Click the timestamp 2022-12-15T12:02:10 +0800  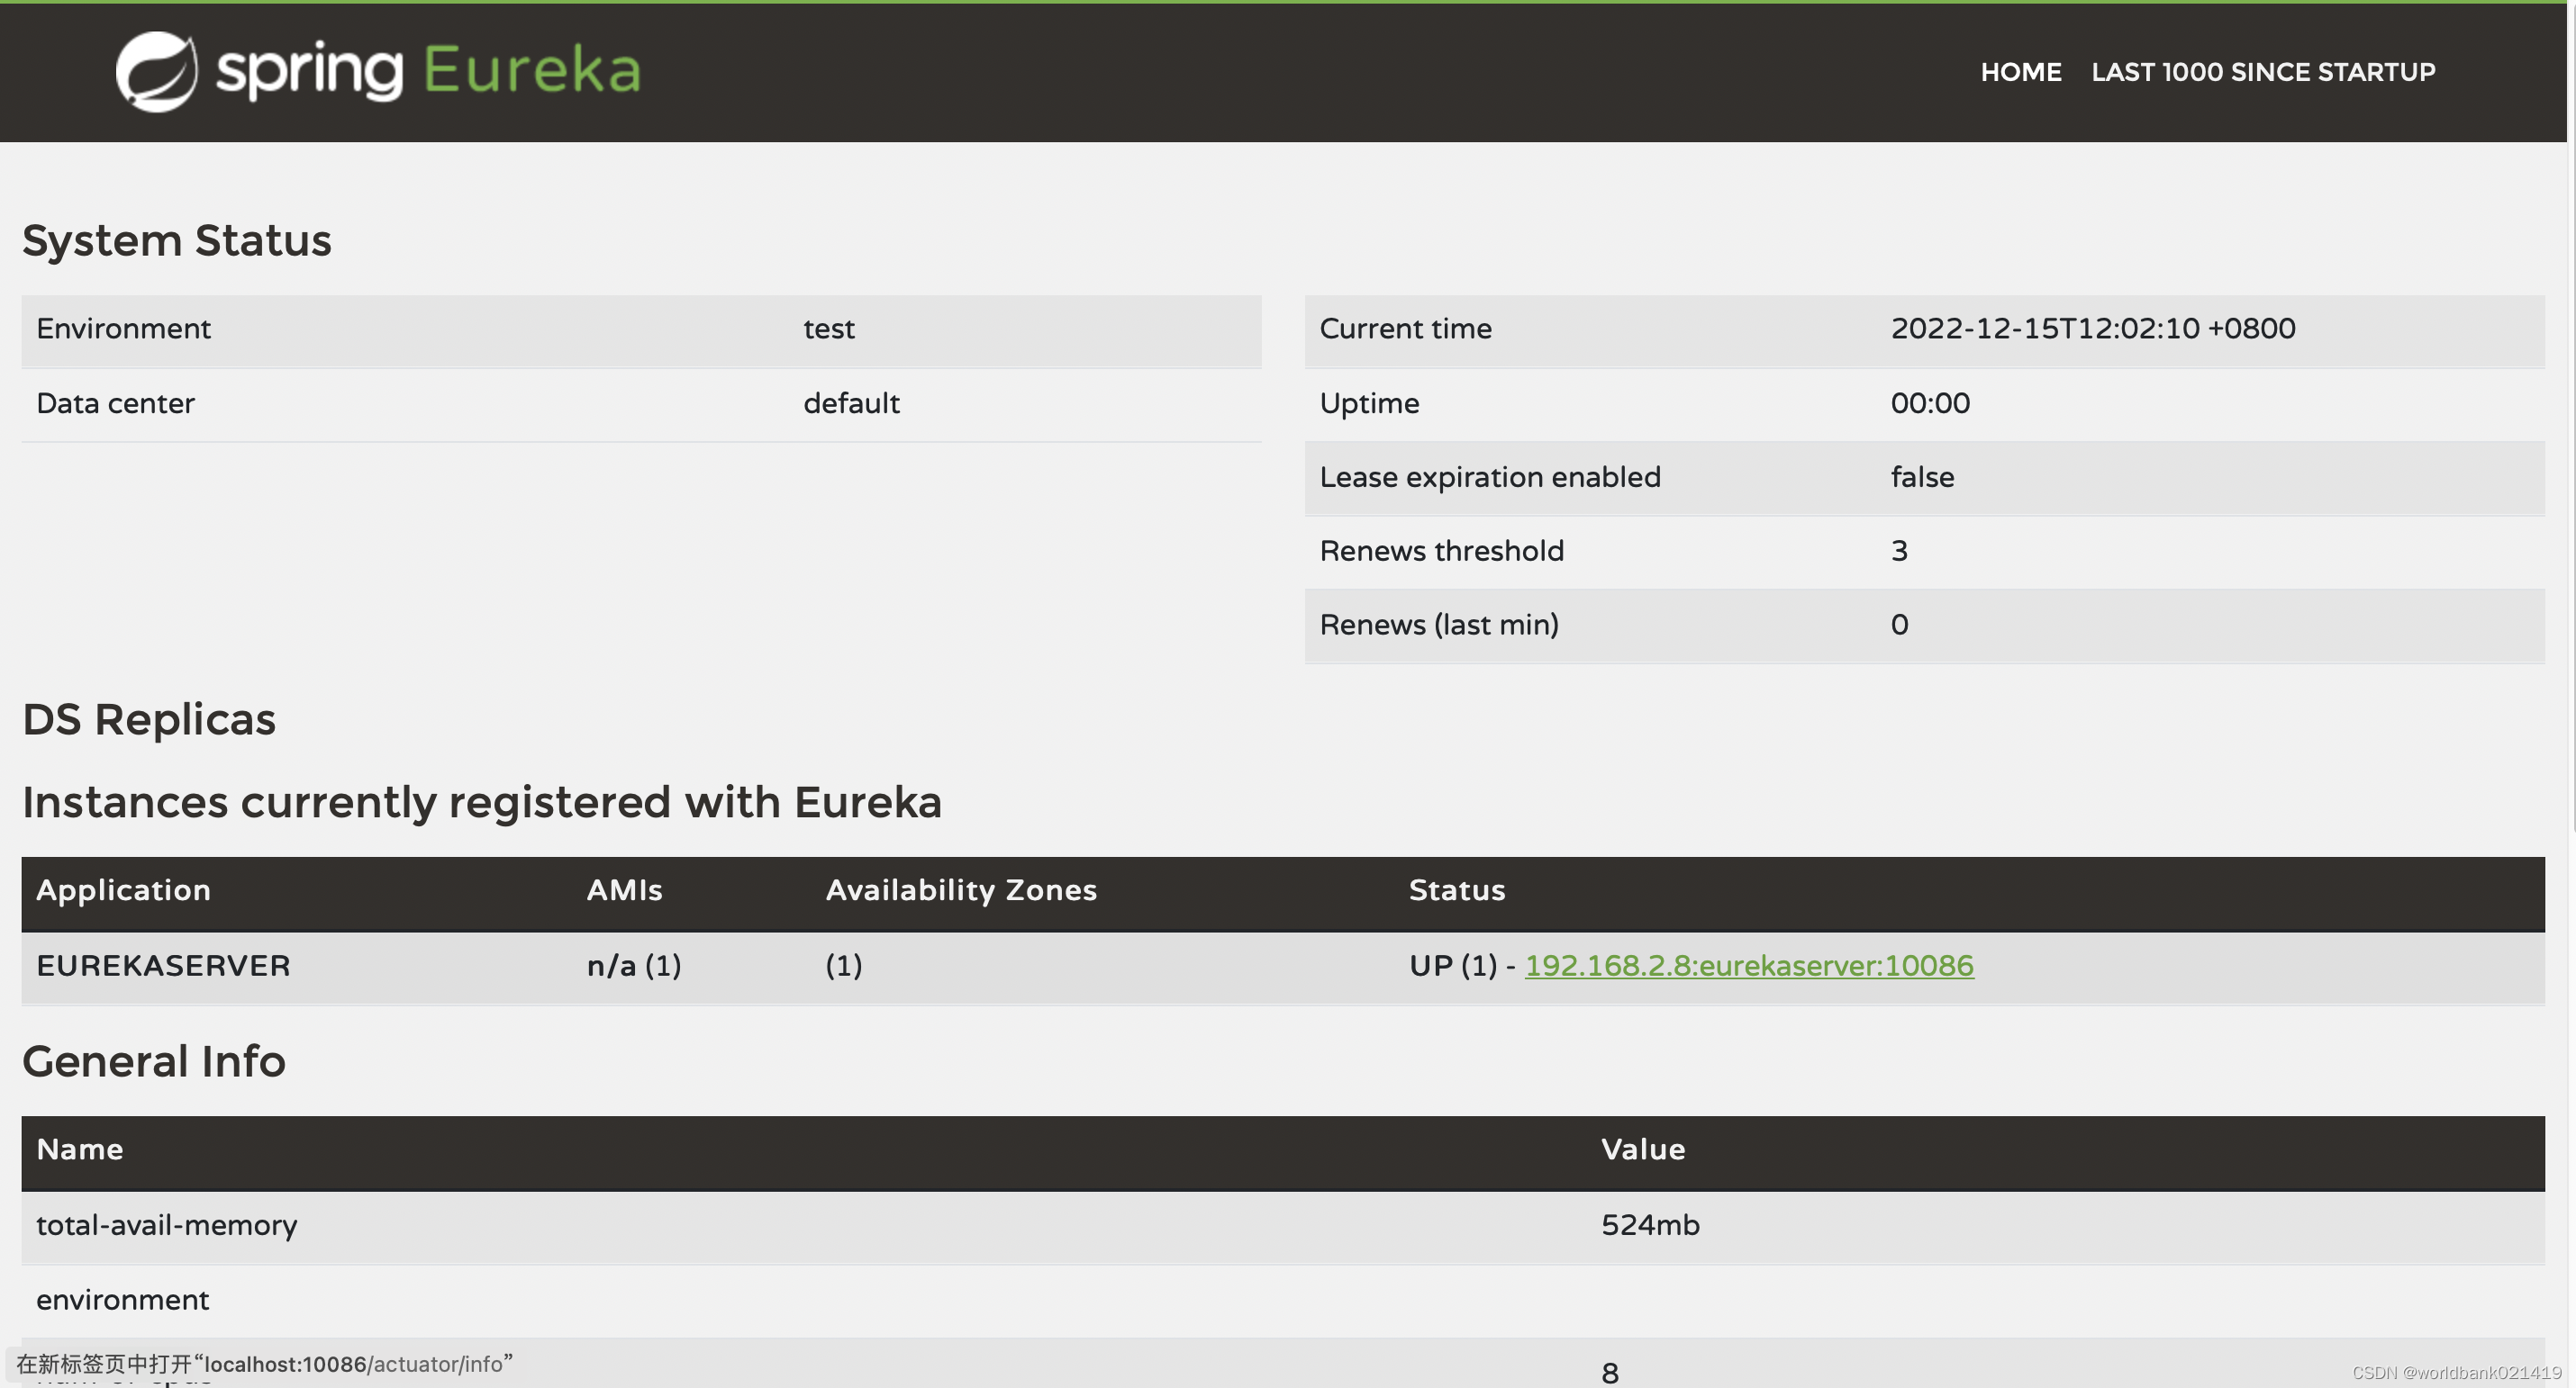2092,329
